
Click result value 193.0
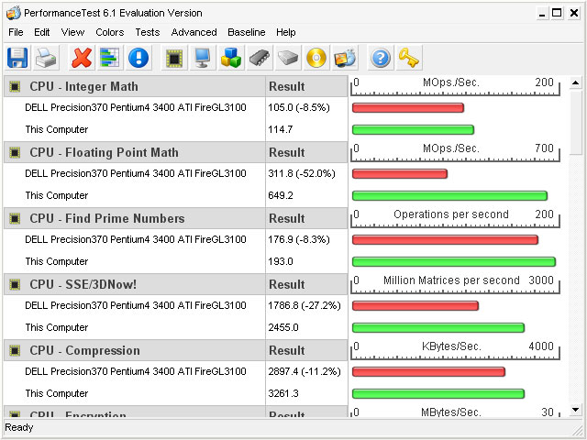(x=281, y=261)
